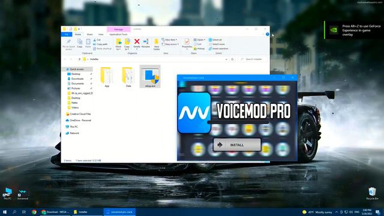Screen dimensions: 384x216
Task: Switch to the Share ribbon tab
Action: 89,34
